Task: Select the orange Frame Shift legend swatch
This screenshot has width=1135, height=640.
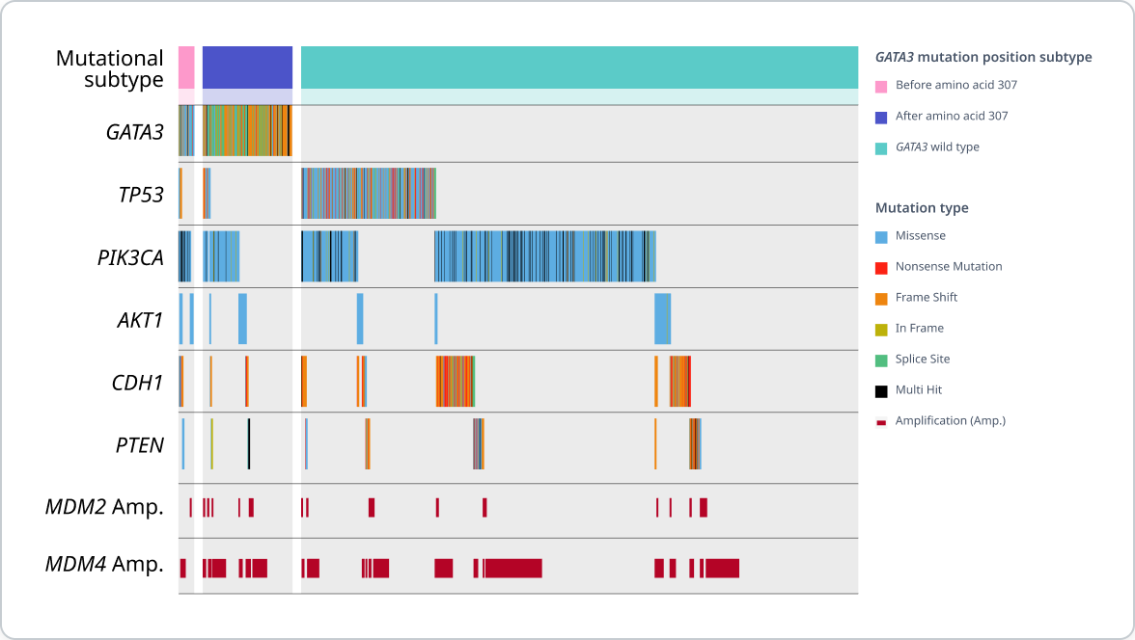Action: tap(880, 297)
